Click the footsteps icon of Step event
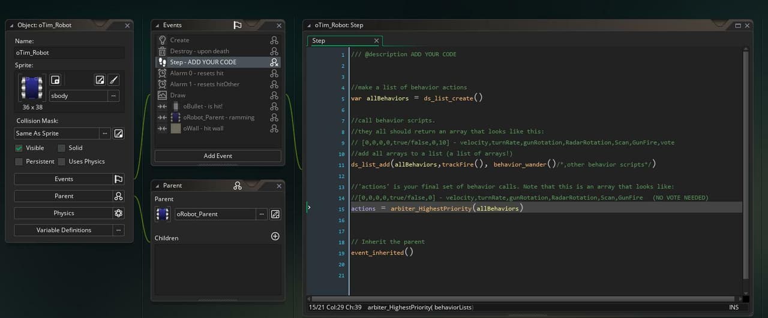768x318 pixels. [x=162, y=62]
